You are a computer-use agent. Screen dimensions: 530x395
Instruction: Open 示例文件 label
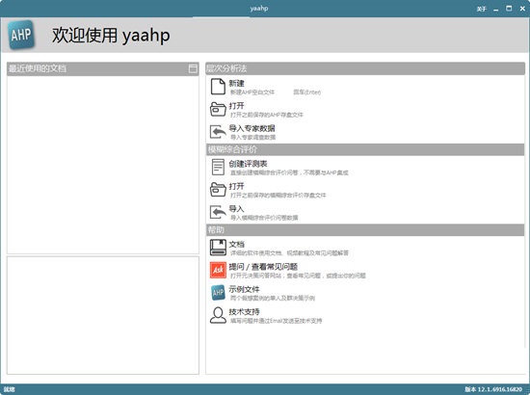(x=244, y=289)
